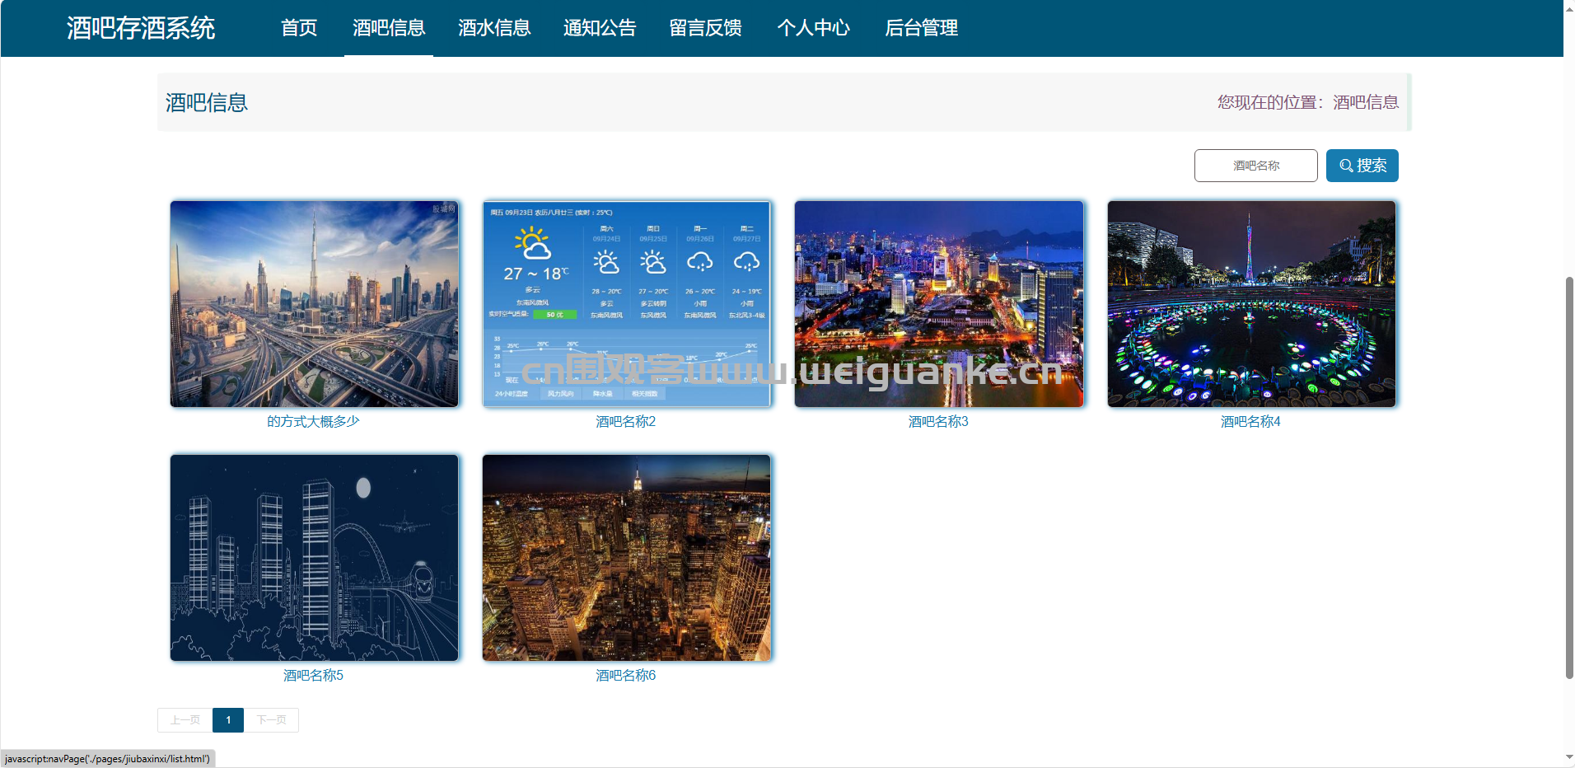Open 后台管理 from the top navigation
Image resolution: width=1575 pixels, height=768 pixels.
pos(921,28)
